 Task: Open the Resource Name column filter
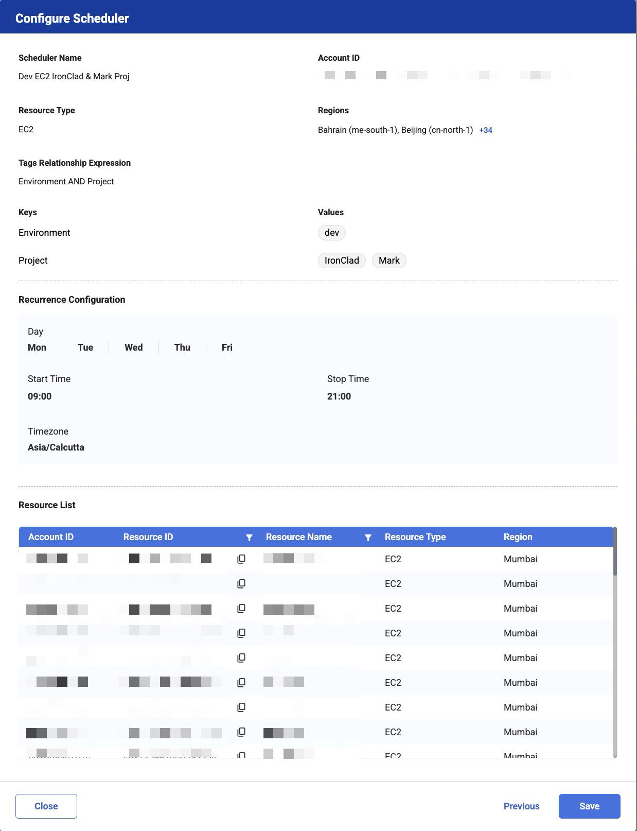pos(368,538)
